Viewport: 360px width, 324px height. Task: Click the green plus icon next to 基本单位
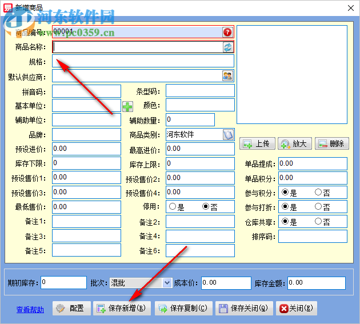(x=127, y=106)
